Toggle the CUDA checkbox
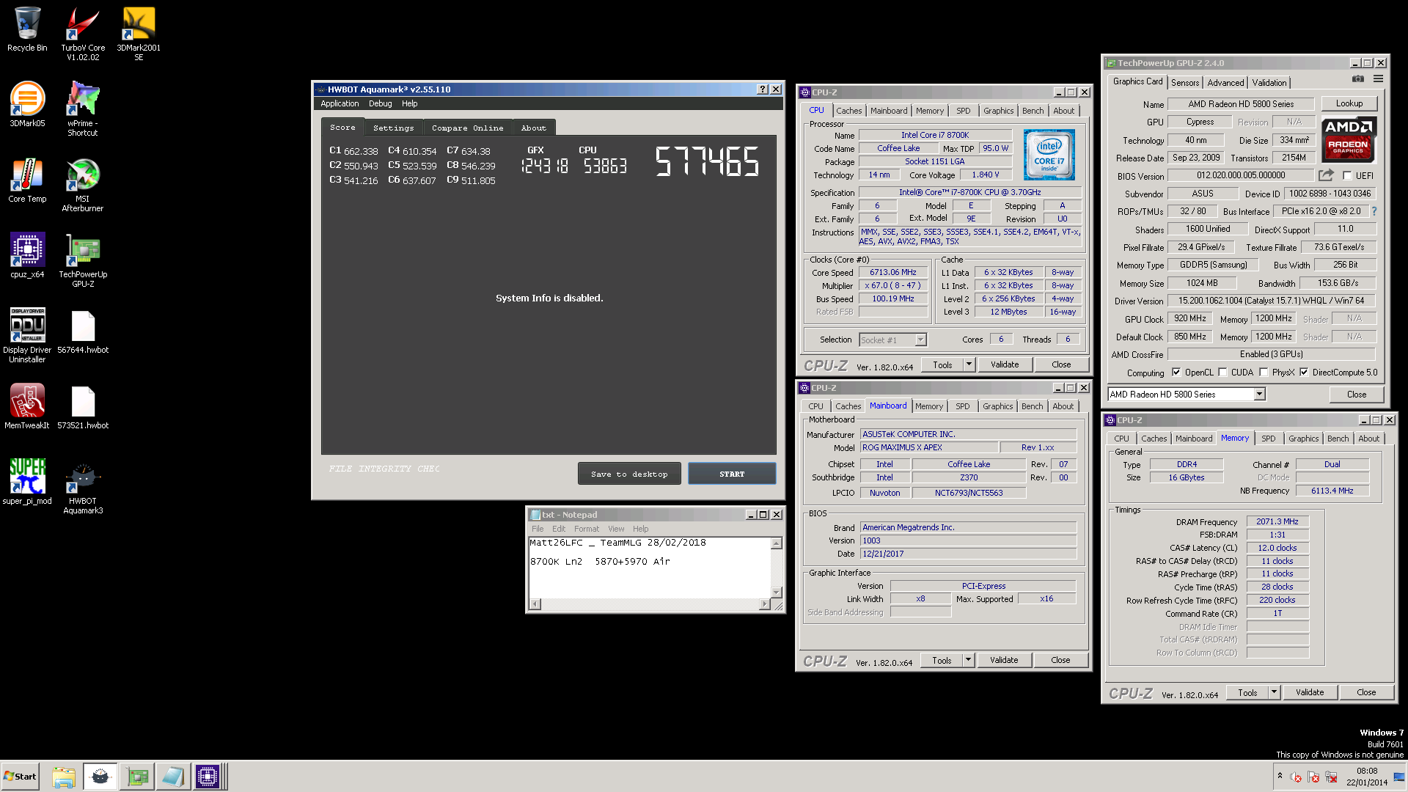Image resolution: width=1408 pixels, height=792 pixels. 1222,373
